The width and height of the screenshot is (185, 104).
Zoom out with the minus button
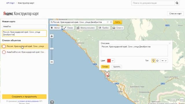pyautogui.click(x=52, y=62)
